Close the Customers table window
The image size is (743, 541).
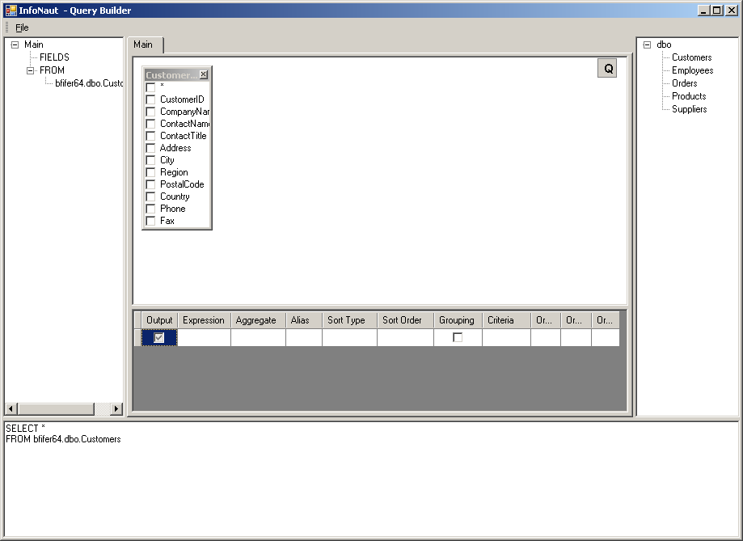coord(203,74)
